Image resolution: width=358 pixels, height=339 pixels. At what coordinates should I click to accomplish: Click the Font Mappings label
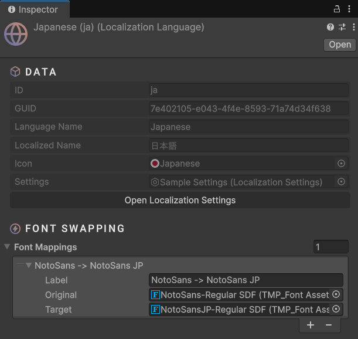pos(46,247)
